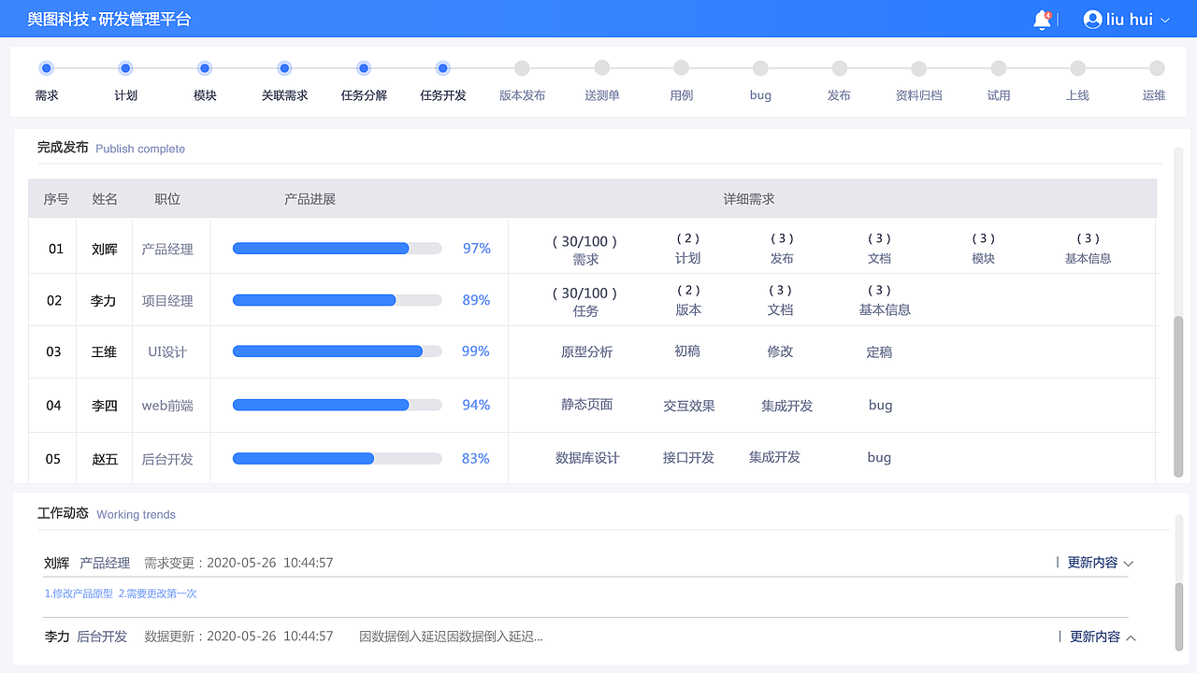The width and height of the screenshot is (1197, 673).
Task: Click the 版本发布 stage circle
Action: click(522, 68)
